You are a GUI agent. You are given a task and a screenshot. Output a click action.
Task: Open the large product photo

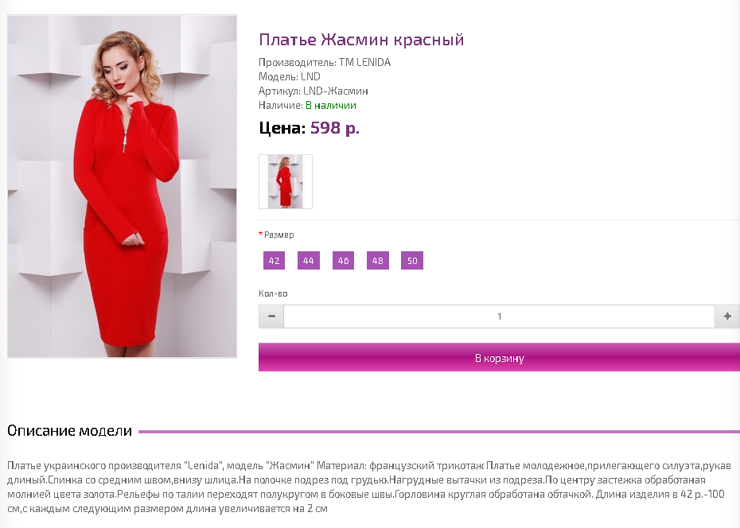[x=123, y=186]
